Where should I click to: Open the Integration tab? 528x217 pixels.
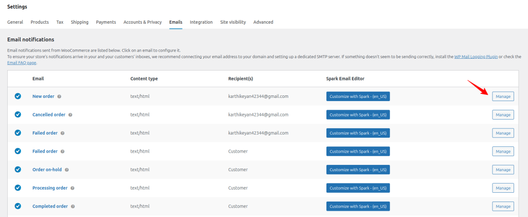(x=201, y=22)
